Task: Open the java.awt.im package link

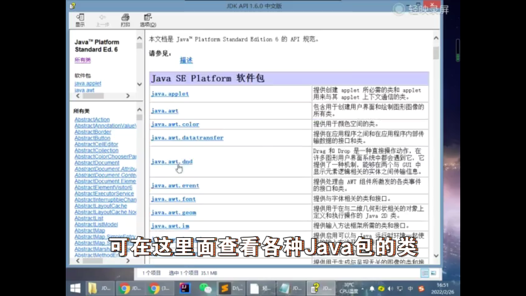Action: [170, 226]
